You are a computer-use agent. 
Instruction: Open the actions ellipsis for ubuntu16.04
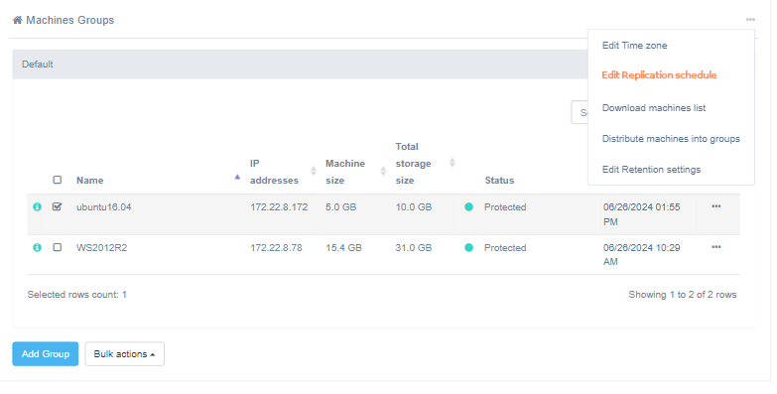716,206
